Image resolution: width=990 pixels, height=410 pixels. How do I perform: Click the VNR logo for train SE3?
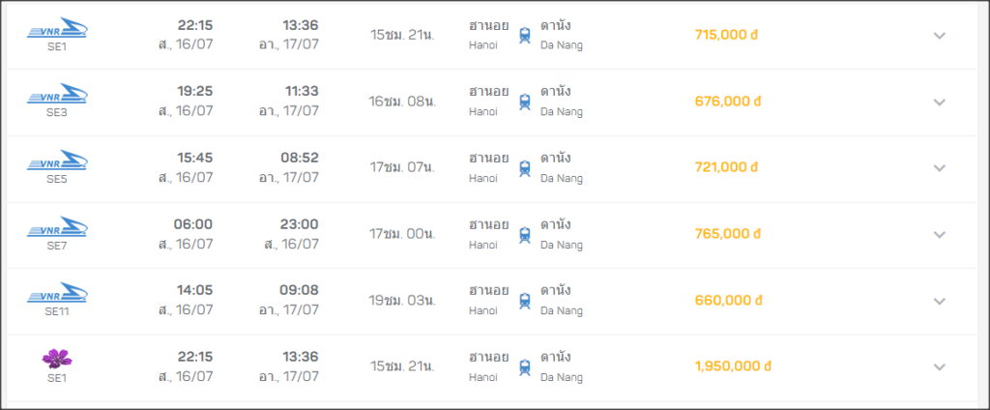[x=57, y=94]
